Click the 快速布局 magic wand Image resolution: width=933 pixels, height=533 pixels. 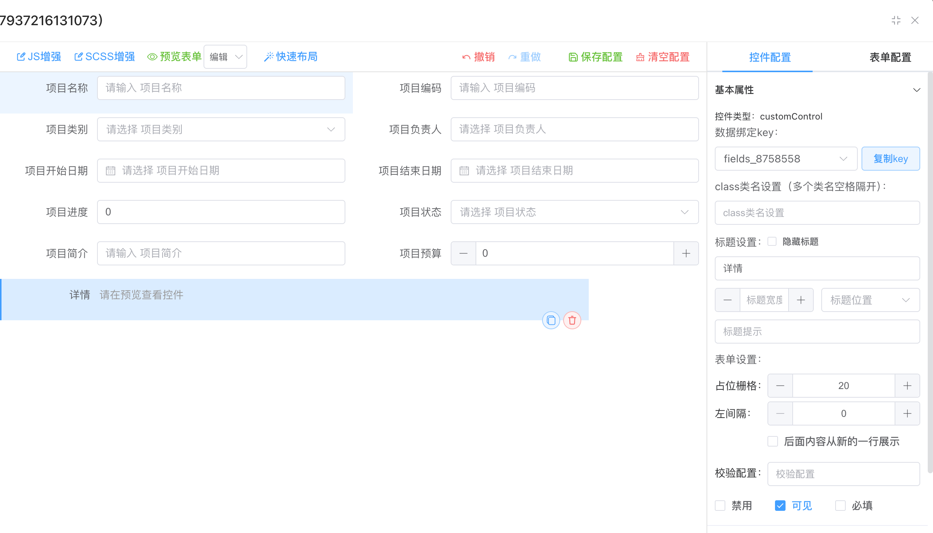click(269, 57)
